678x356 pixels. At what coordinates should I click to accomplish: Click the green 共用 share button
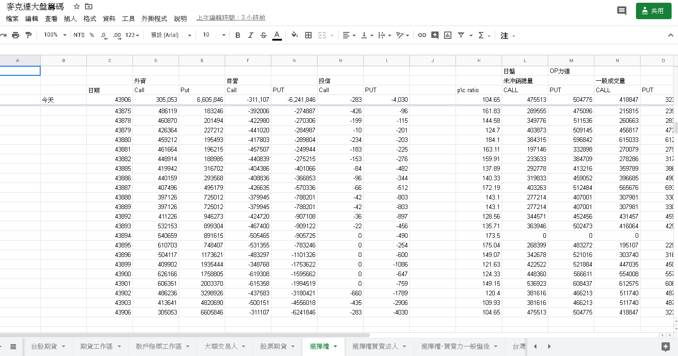pyautogui.click(x=653, y=11)
